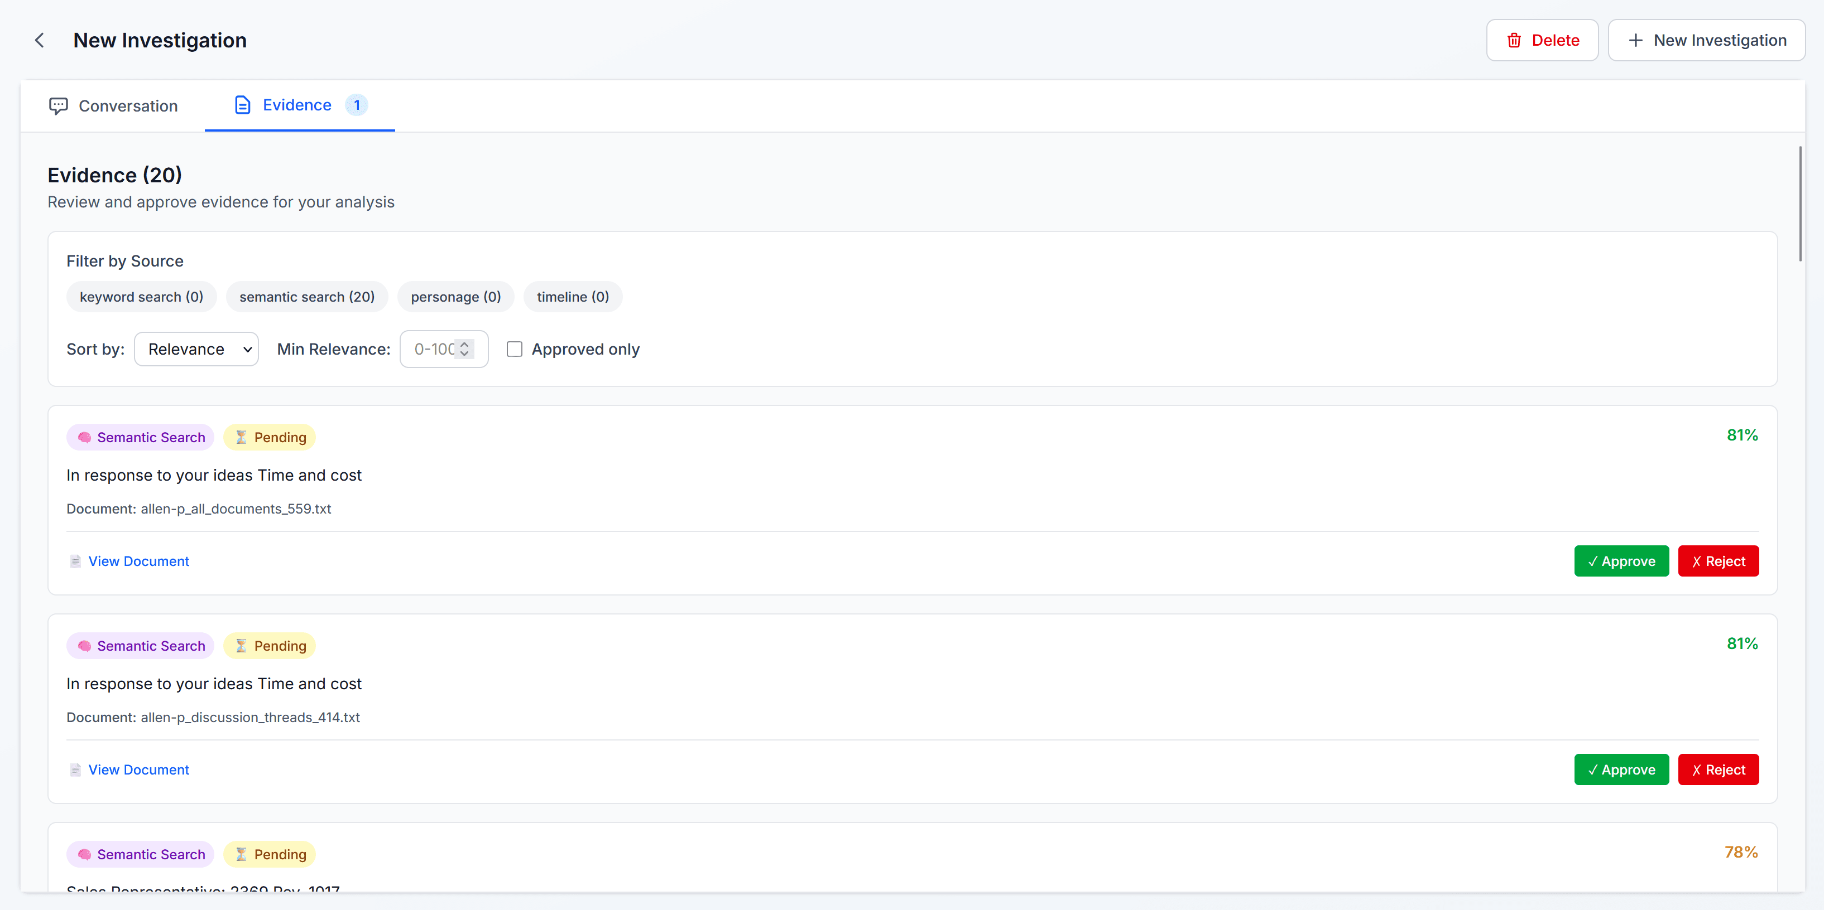The width and height of the screenshot is (1824, 910).
Task: View Document for allen-p_discussion_threads_414.txt
Action: pyautogui.click(x=139, y=770)
